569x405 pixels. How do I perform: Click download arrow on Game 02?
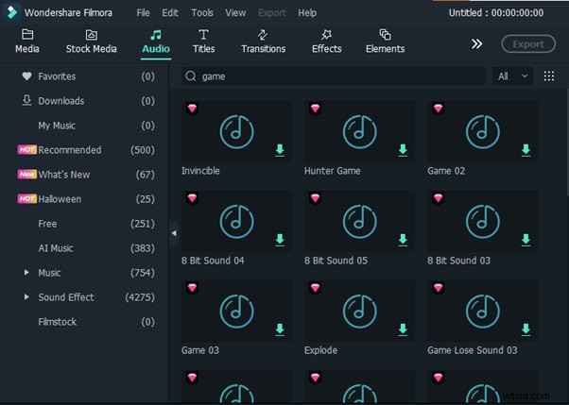(526, 150)
